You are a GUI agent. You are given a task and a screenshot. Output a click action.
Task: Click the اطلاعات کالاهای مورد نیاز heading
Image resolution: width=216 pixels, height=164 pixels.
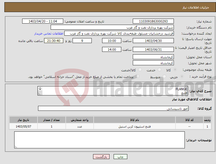tap(192, 99)
